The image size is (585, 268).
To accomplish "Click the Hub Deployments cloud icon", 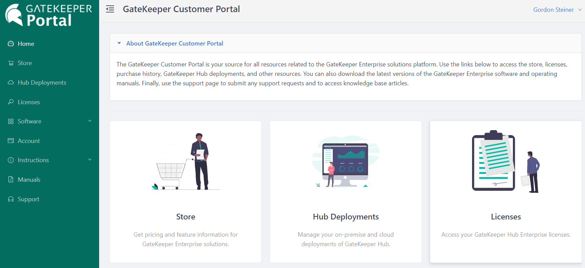I will pos(11,83).
